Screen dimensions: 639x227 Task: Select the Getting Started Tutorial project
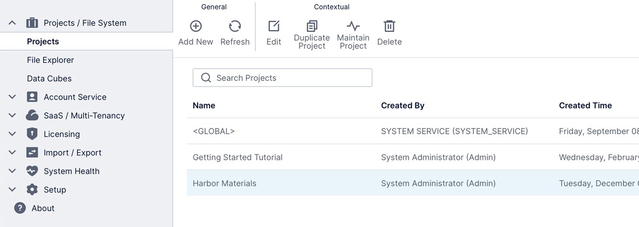413,157
